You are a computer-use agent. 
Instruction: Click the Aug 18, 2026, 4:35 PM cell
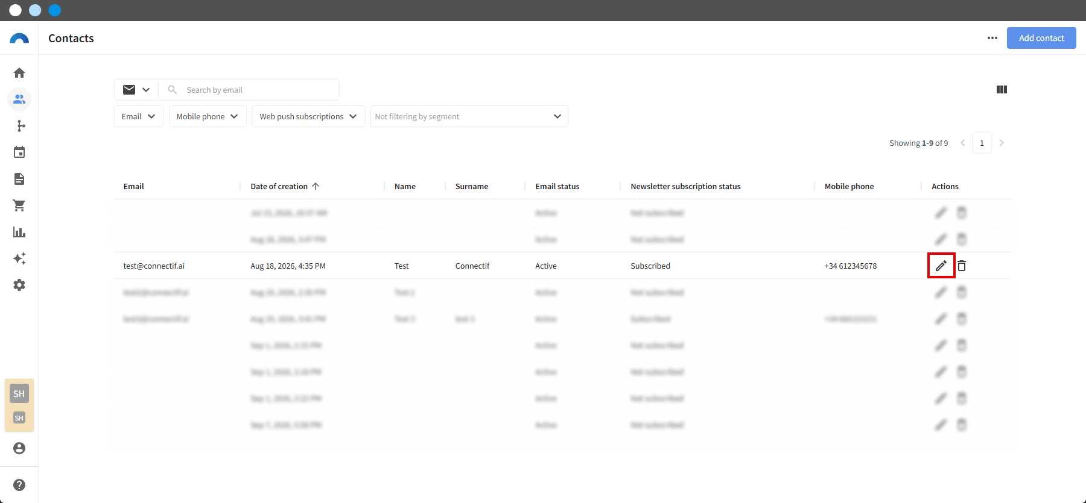[x=288, y=266]
